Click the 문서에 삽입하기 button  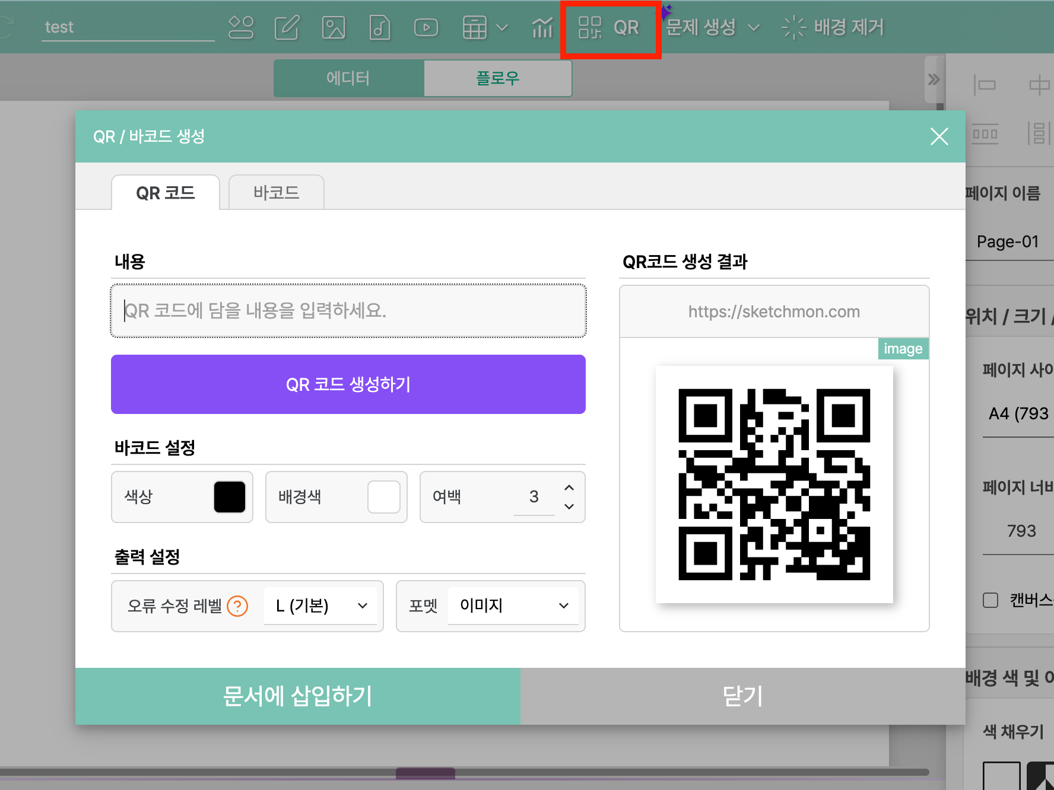tap(298, 696)
